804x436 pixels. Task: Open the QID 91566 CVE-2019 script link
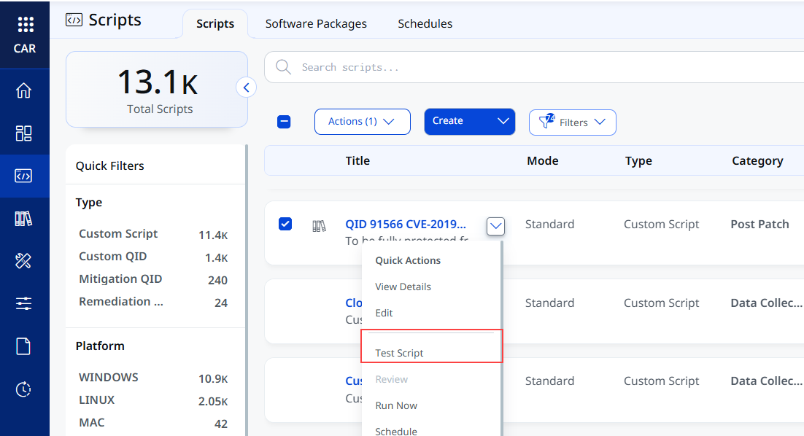point(406,224)
